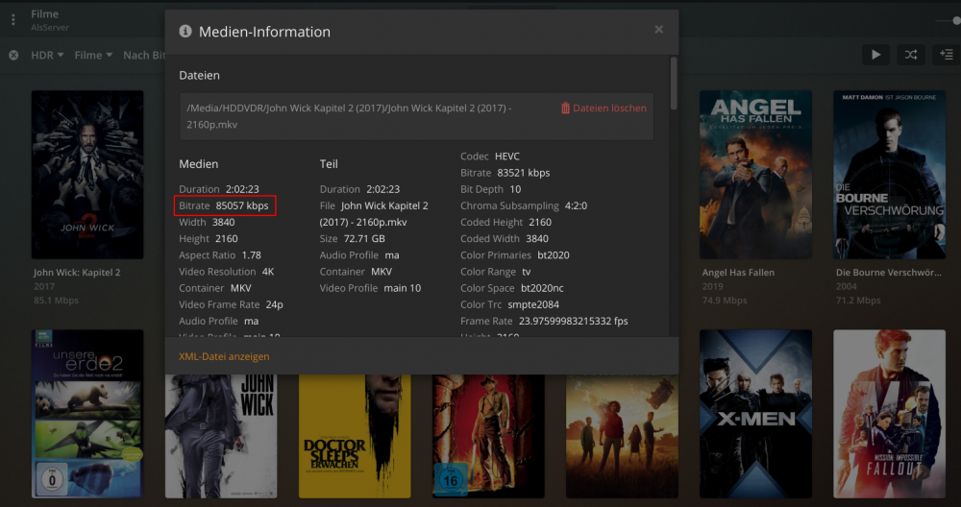Click the dialog's vertical scrollbar
The image size is (961, 507).
pyautogui.click(x=675, y=84)
